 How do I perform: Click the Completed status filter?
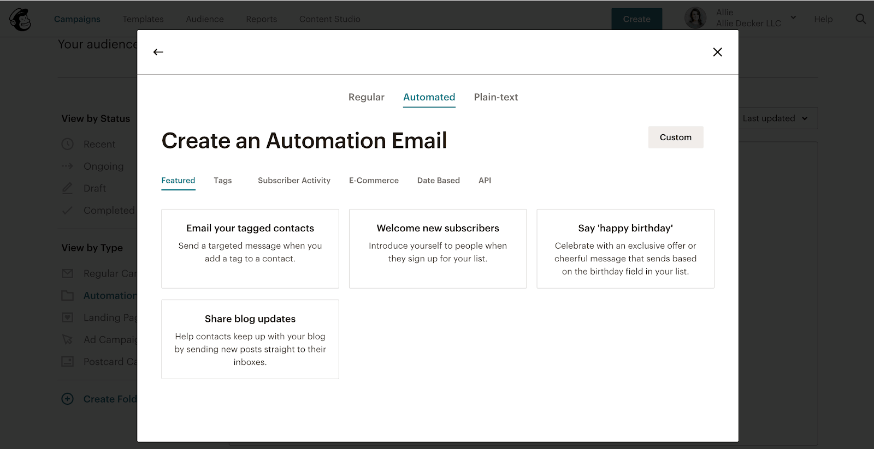click(x=109, y=211)
